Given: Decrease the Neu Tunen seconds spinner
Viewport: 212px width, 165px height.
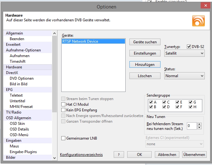Looking at the screenshot, I should [199, 128].
